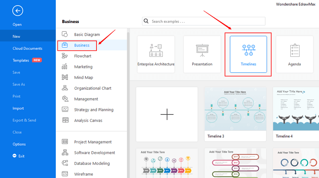The height and width of the screenshot is (178, 319).
Task: Select the Mind Map category label
Action: pyautogui.click(x=84, y=77)
